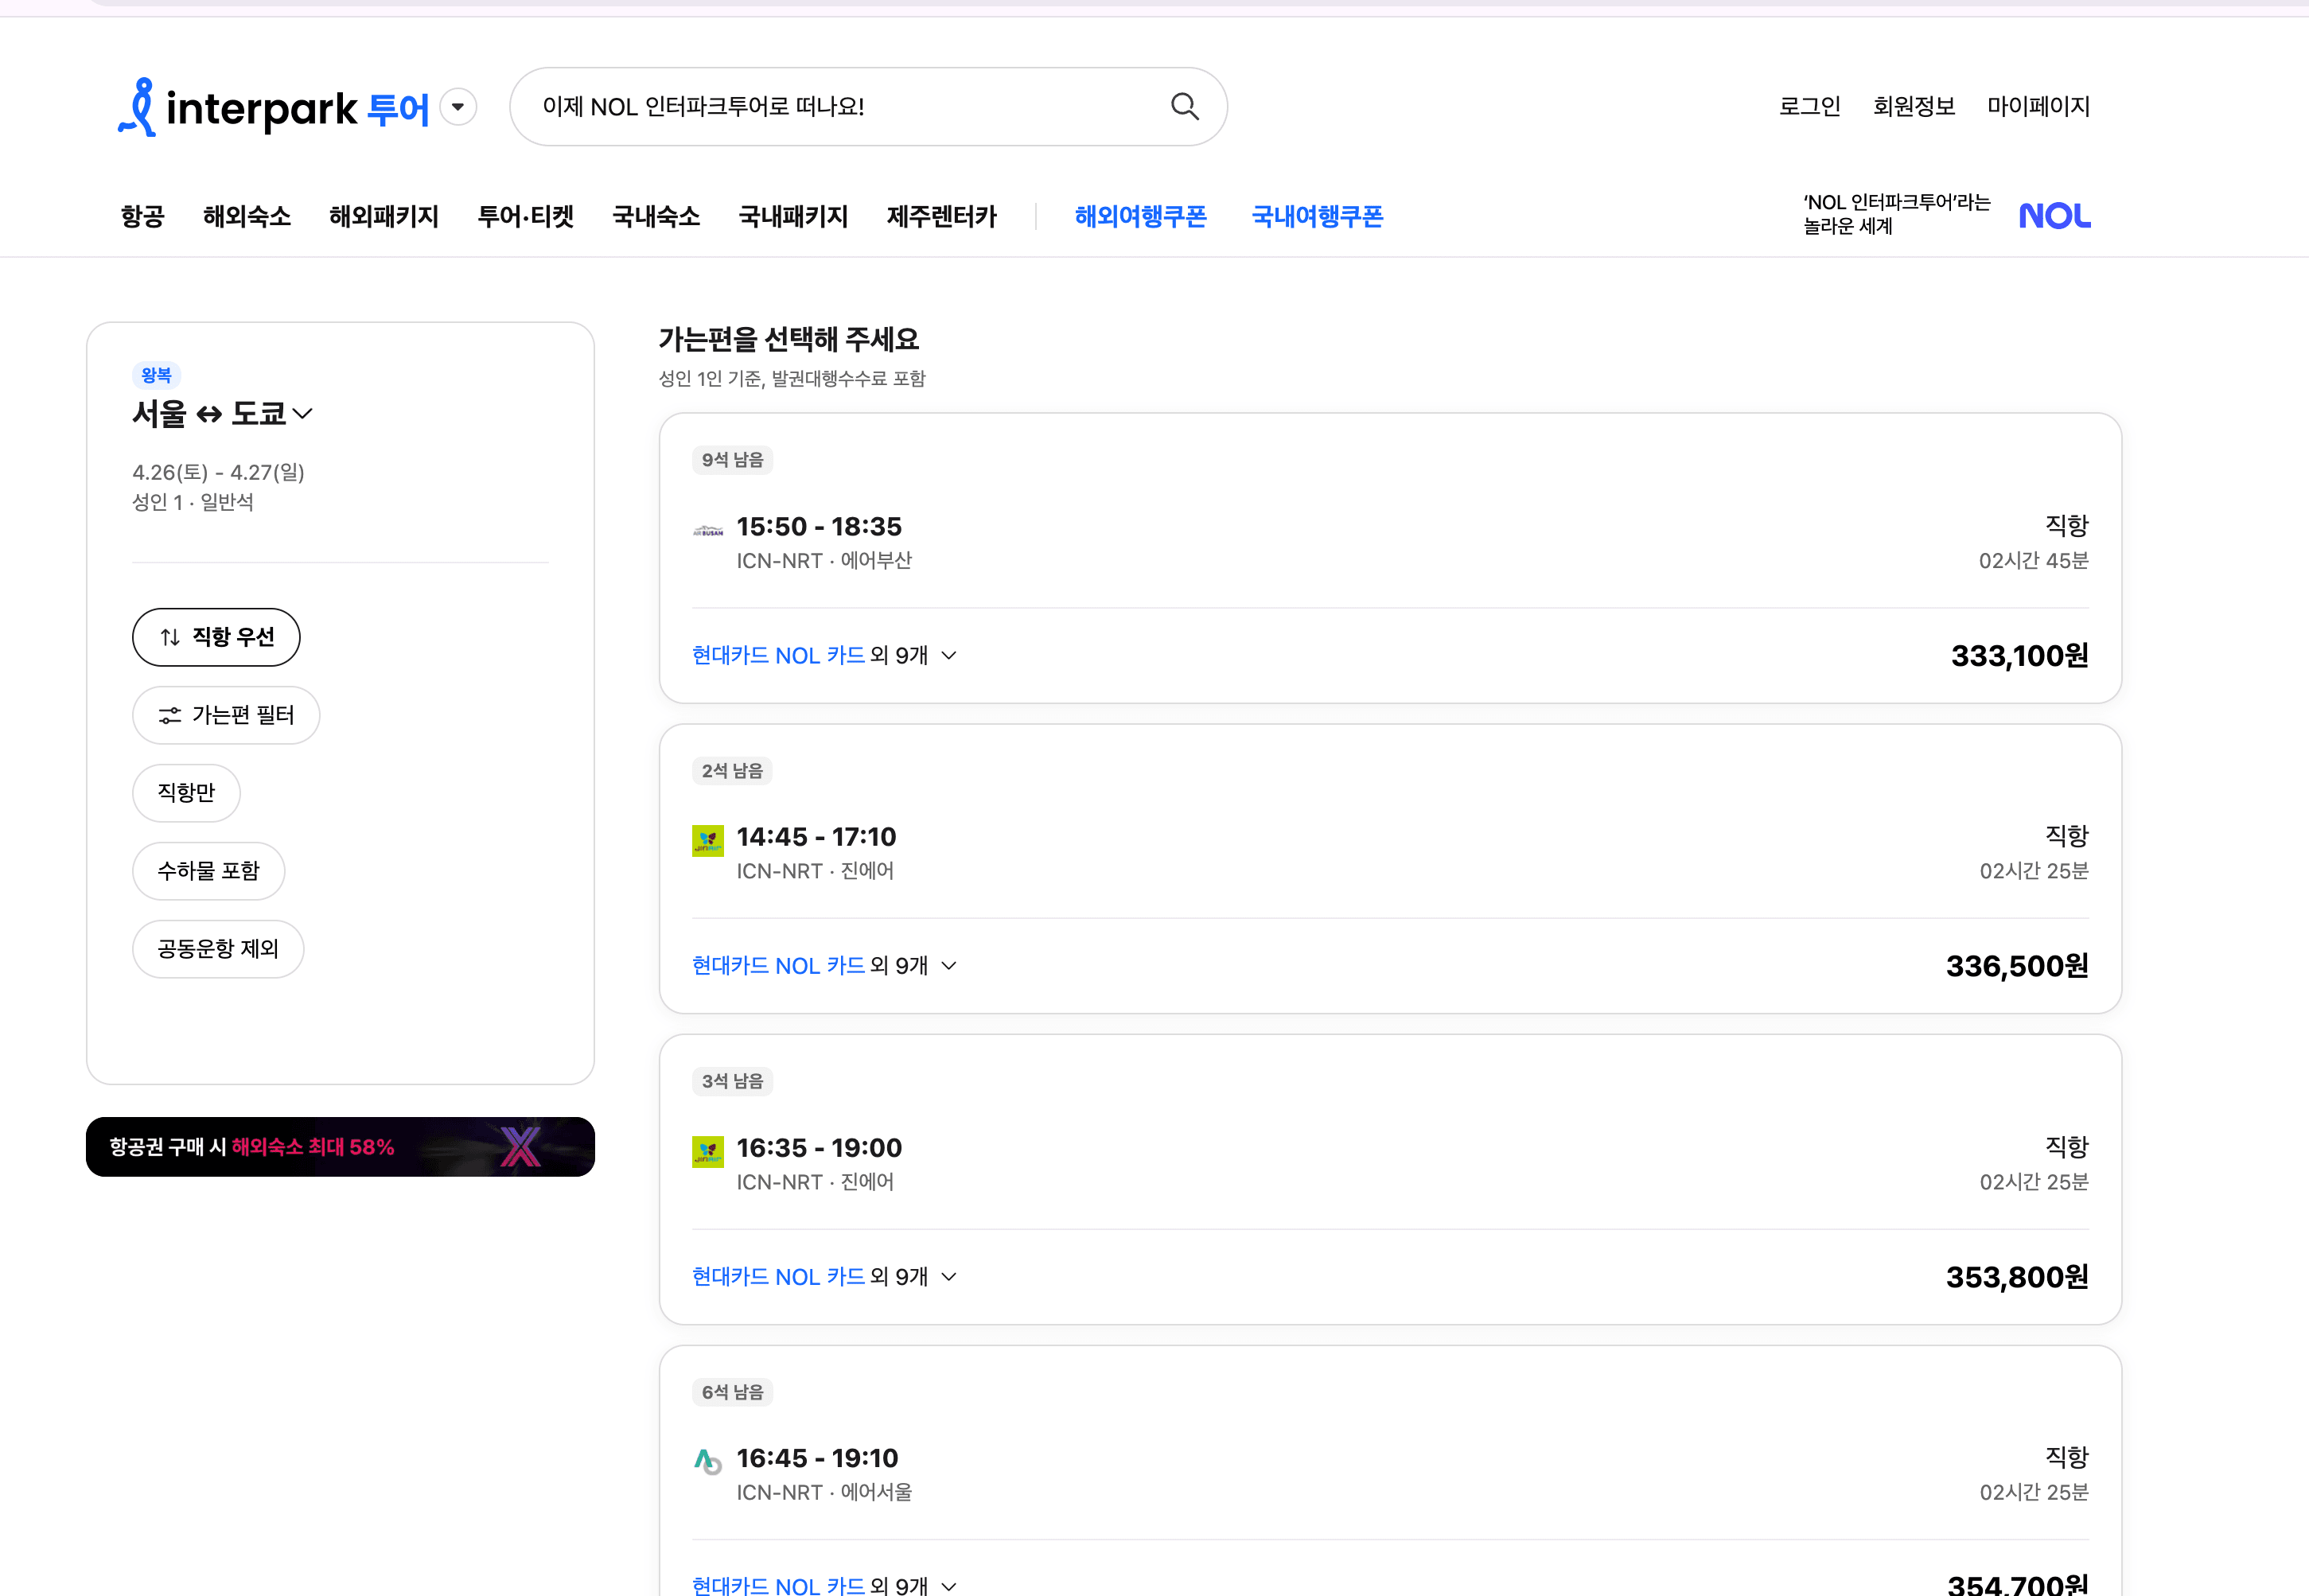Click the 로그인 link
2309x1596 pixels.
[x=1809, y=106]
